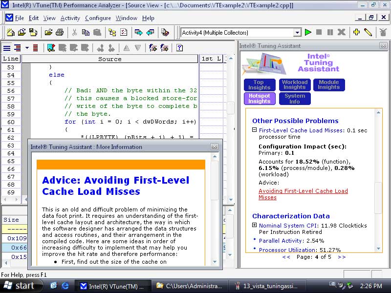Open the Help menu

point(148,18)
